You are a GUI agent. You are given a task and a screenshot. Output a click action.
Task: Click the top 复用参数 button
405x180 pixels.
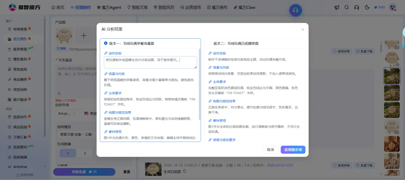coord(342,51)
